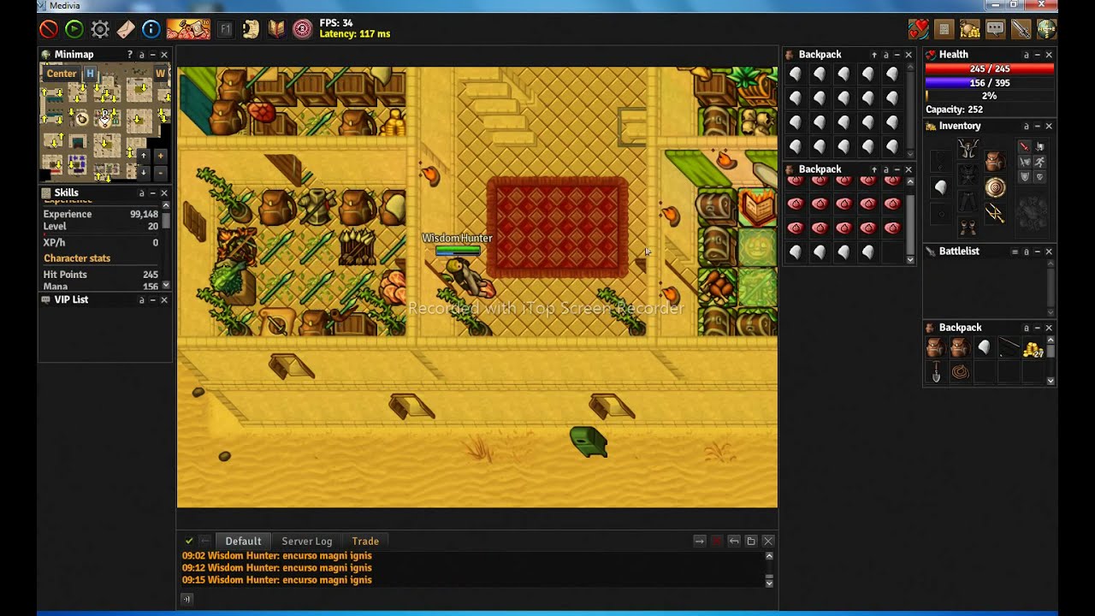Switch to the Default chat tab
The height and width of the screenshot is (616, 1095).
click(243, 541)
